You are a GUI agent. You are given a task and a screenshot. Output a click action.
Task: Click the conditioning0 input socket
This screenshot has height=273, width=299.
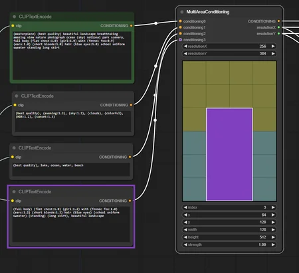coord(181,21)
